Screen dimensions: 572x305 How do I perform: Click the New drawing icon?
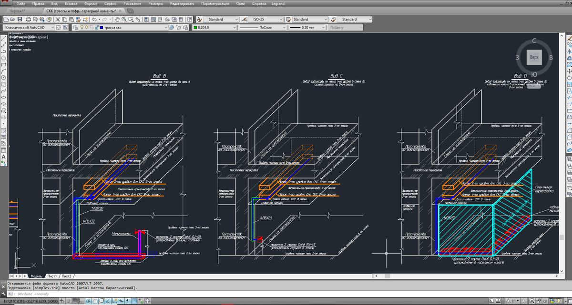(6, 20)
